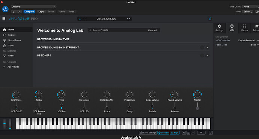Click the Phaser Mix knob
This screenshot has width=259, height=139.
129,95
